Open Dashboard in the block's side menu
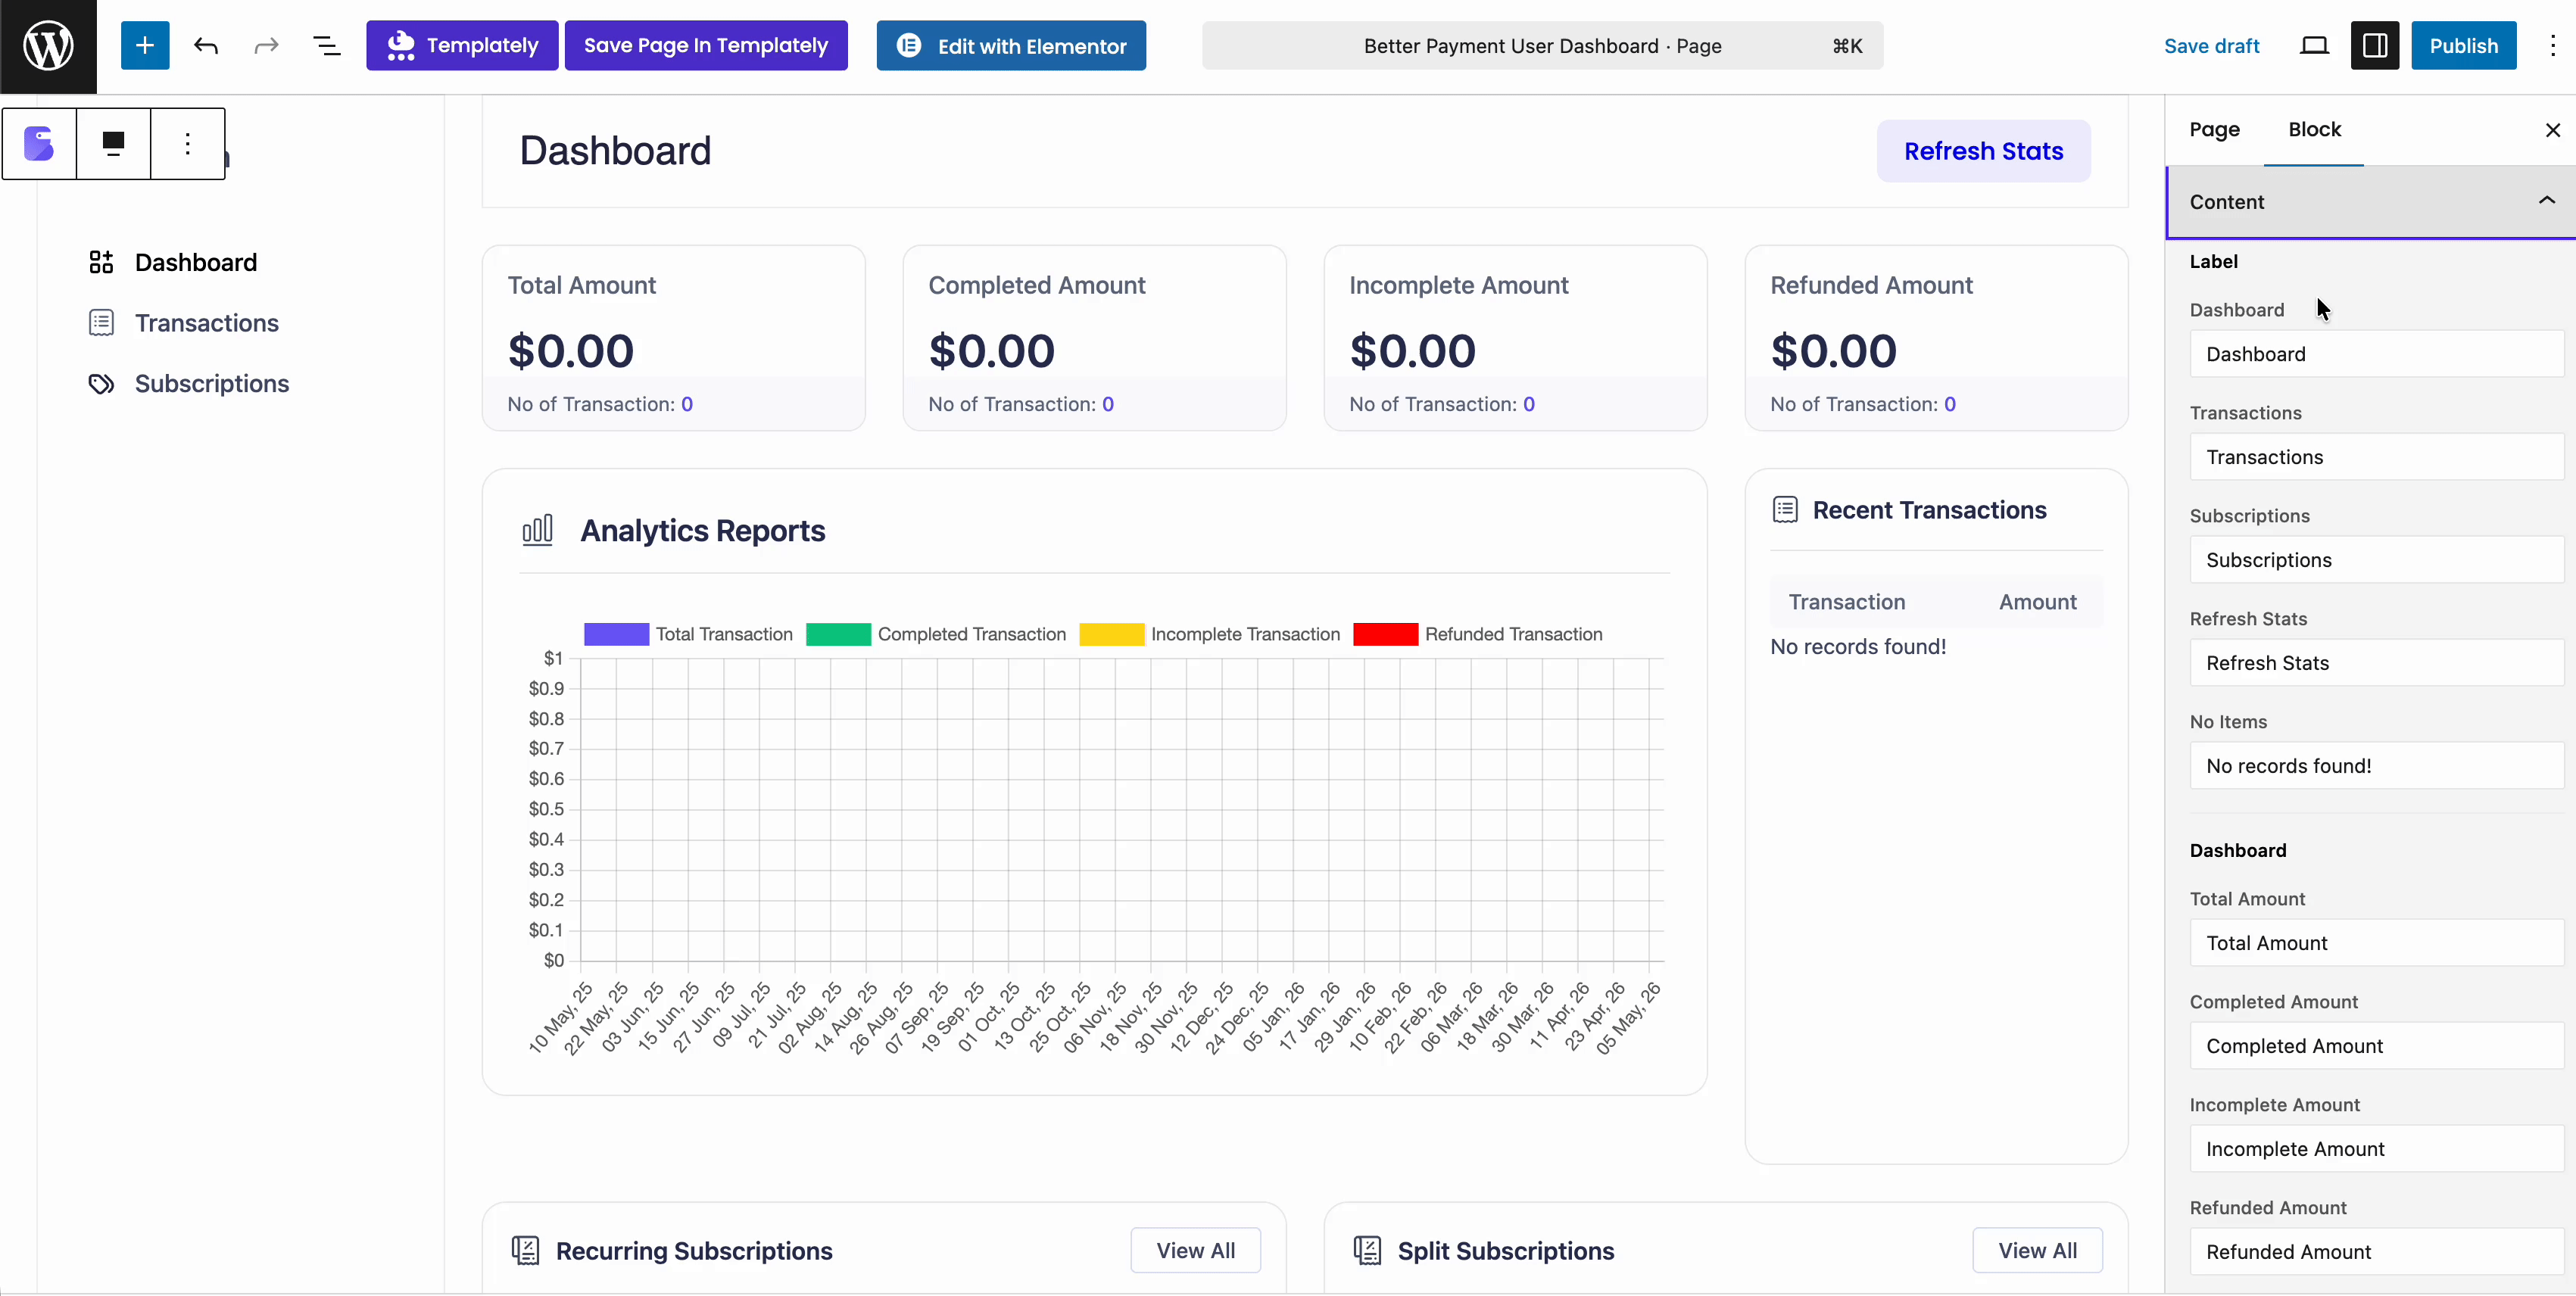 click(x=196, y=263)
